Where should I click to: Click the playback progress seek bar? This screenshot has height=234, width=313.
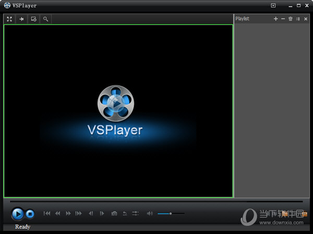(156, 201)
